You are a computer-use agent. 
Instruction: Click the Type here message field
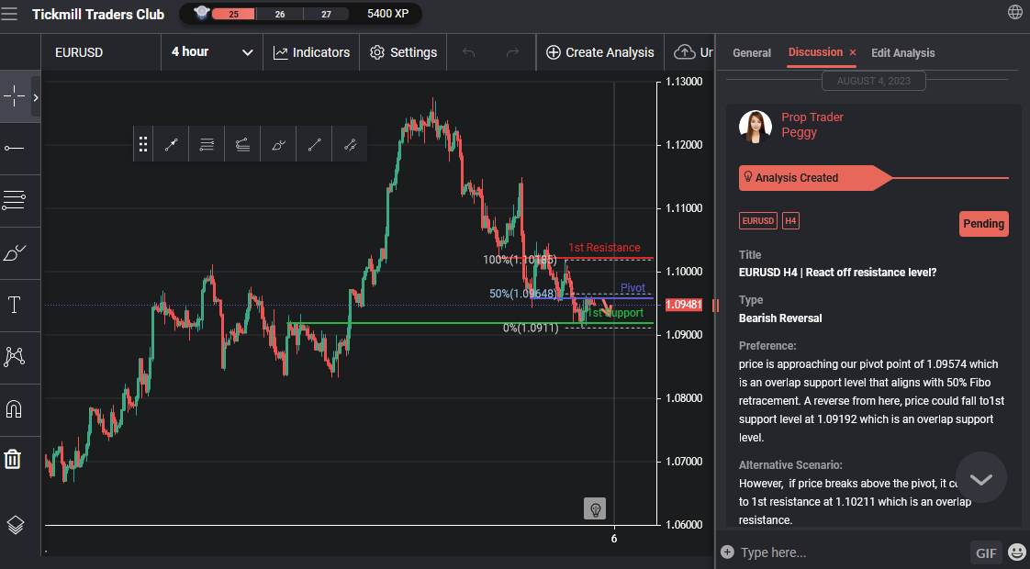[x=851, y=552]
